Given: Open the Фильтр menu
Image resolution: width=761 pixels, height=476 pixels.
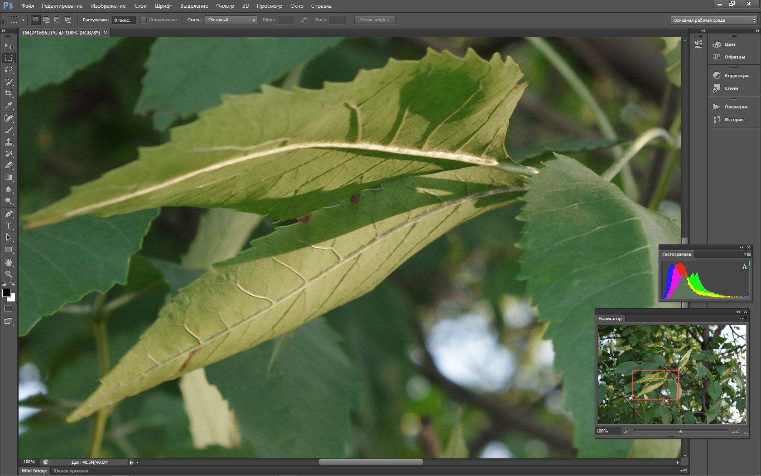Looking at the screenshot, I should (225, 6).
